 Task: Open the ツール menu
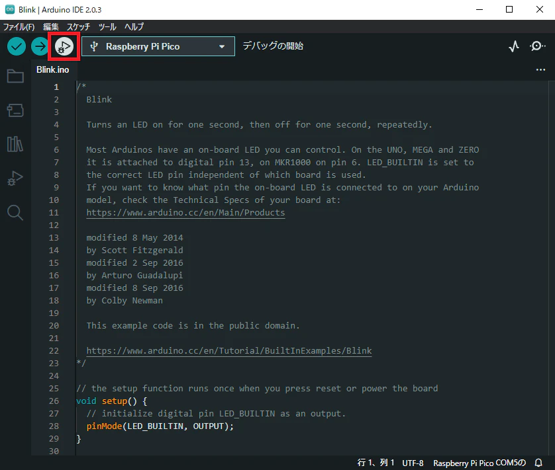tap(107, 27)
